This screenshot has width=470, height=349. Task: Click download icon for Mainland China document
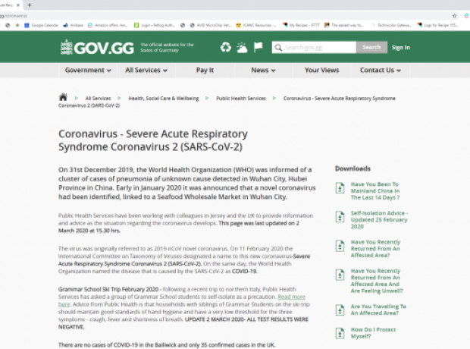coord(340,188)
